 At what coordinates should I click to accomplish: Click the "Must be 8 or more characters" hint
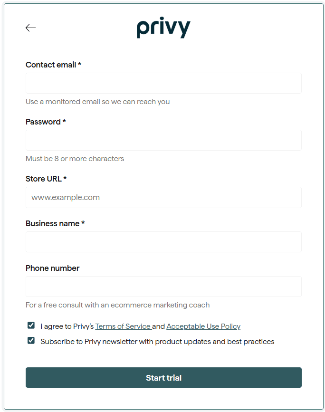75,159
